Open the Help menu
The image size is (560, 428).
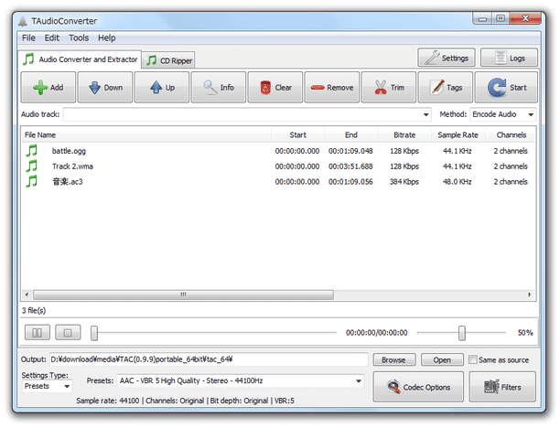[106, 37]
